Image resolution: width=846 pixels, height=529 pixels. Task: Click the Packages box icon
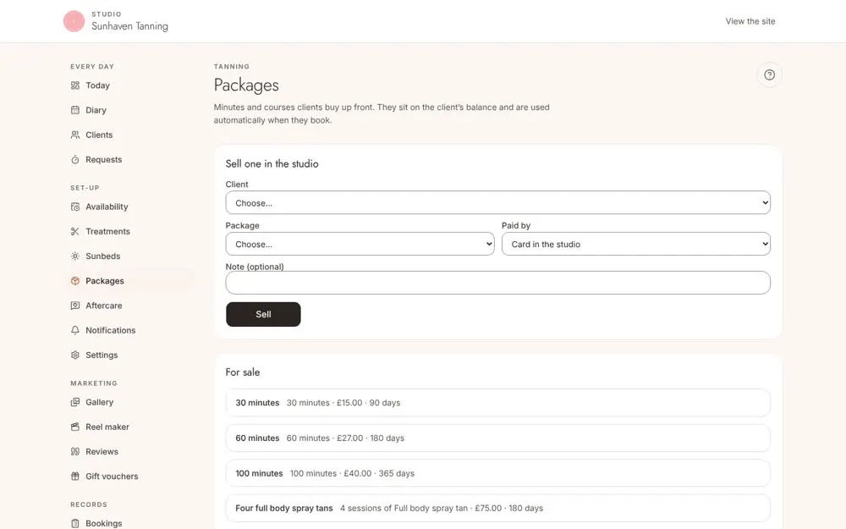tap(75, 281)
